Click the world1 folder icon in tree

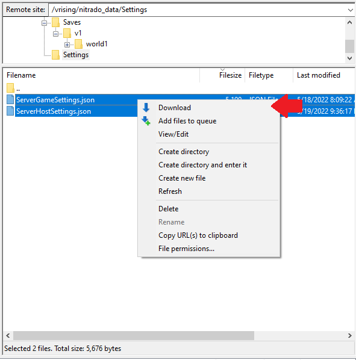pyautogui.click(x=78, y=44)
